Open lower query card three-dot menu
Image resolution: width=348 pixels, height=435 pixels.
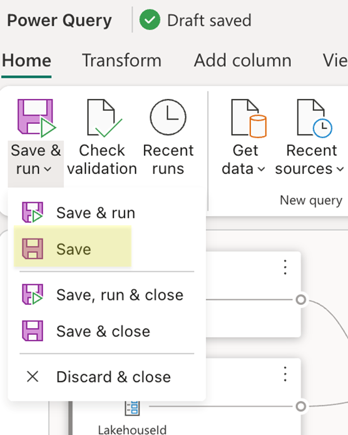[x=285, y=374]
